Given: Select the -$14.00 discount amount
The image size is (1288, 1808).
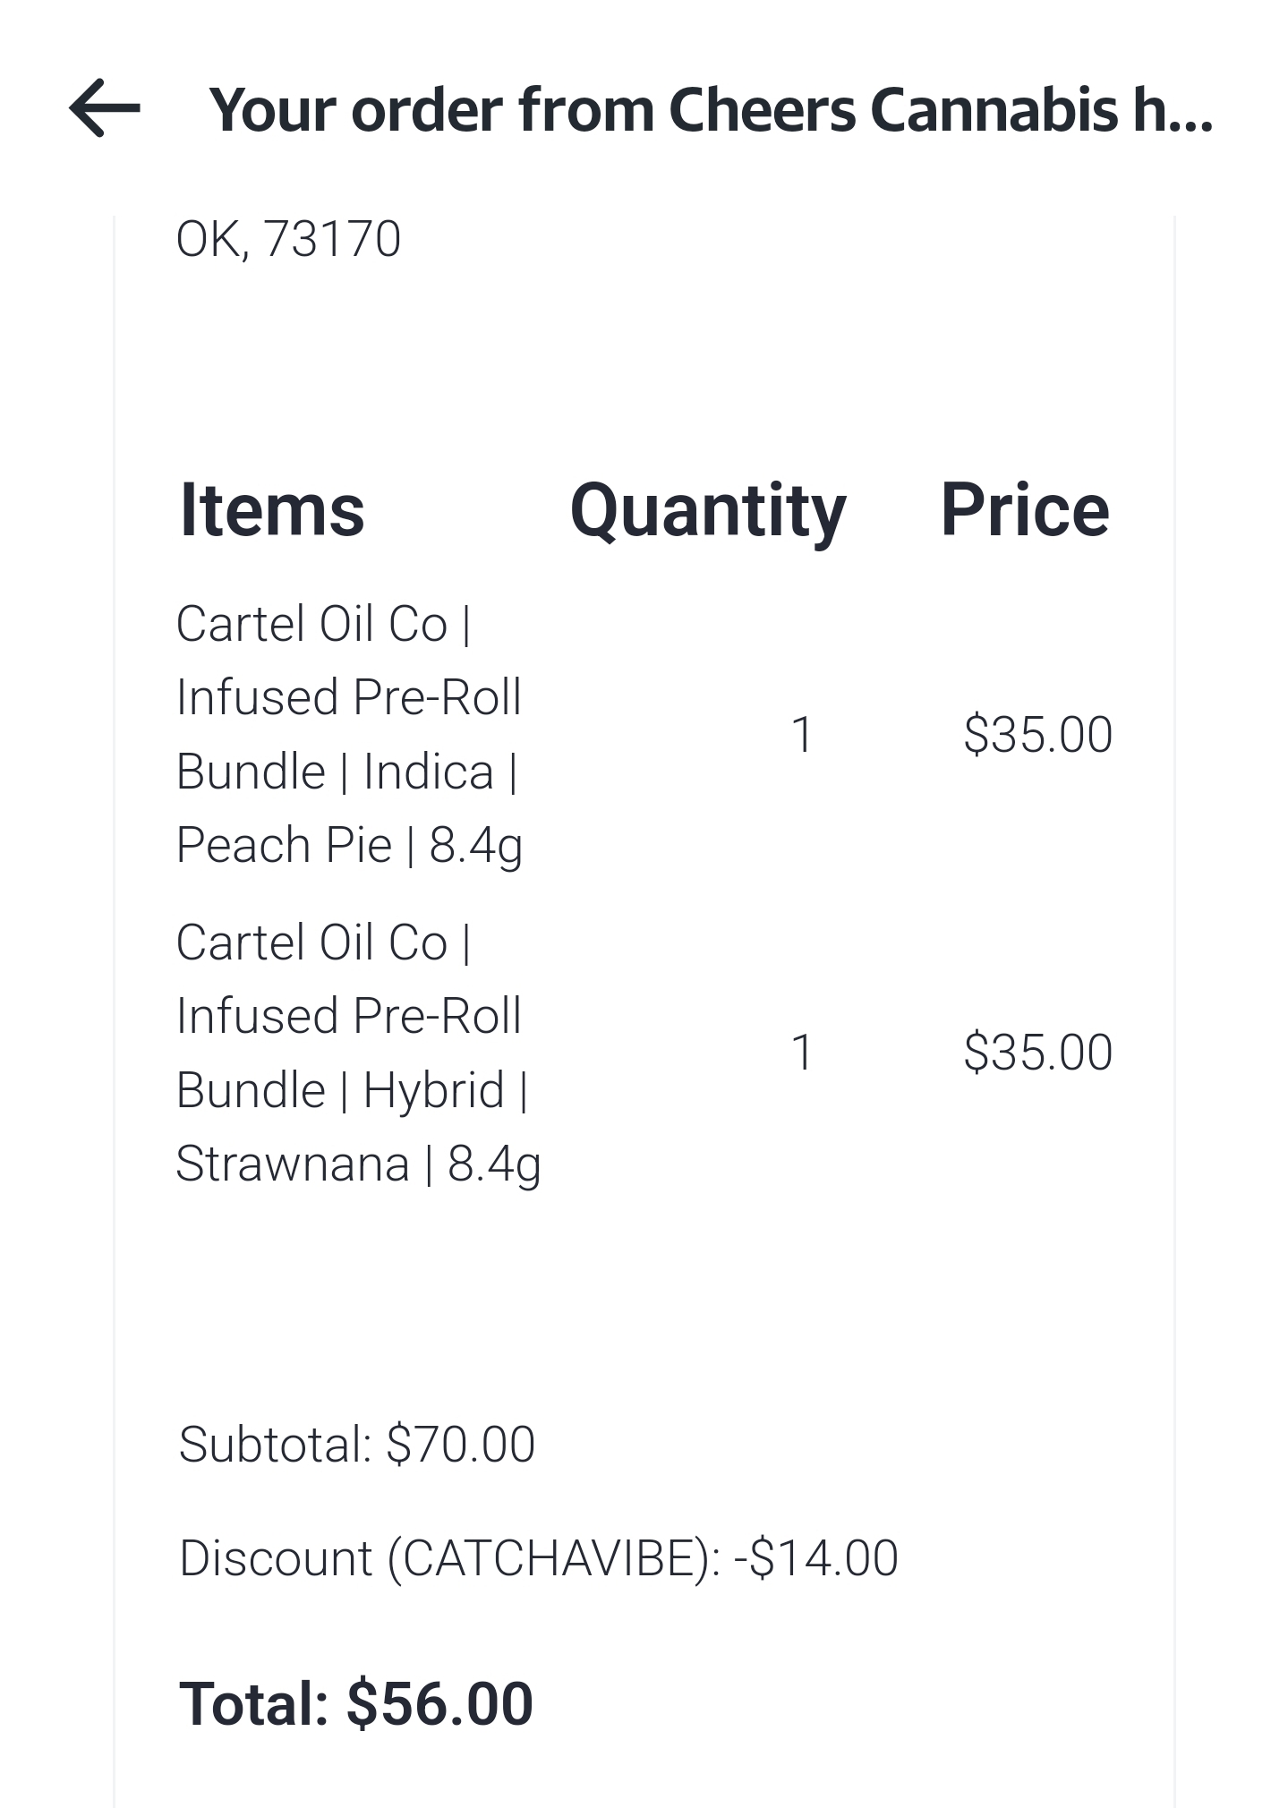Looking at the screenshot, I should tap(815, 1557).
